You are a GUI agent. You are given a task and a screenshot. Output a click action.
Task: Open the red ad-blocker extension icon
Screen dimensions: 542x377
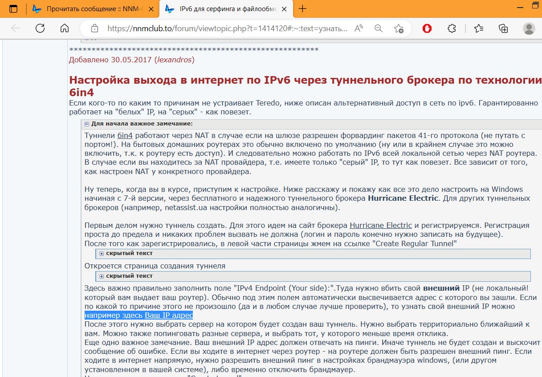[427, 28]
